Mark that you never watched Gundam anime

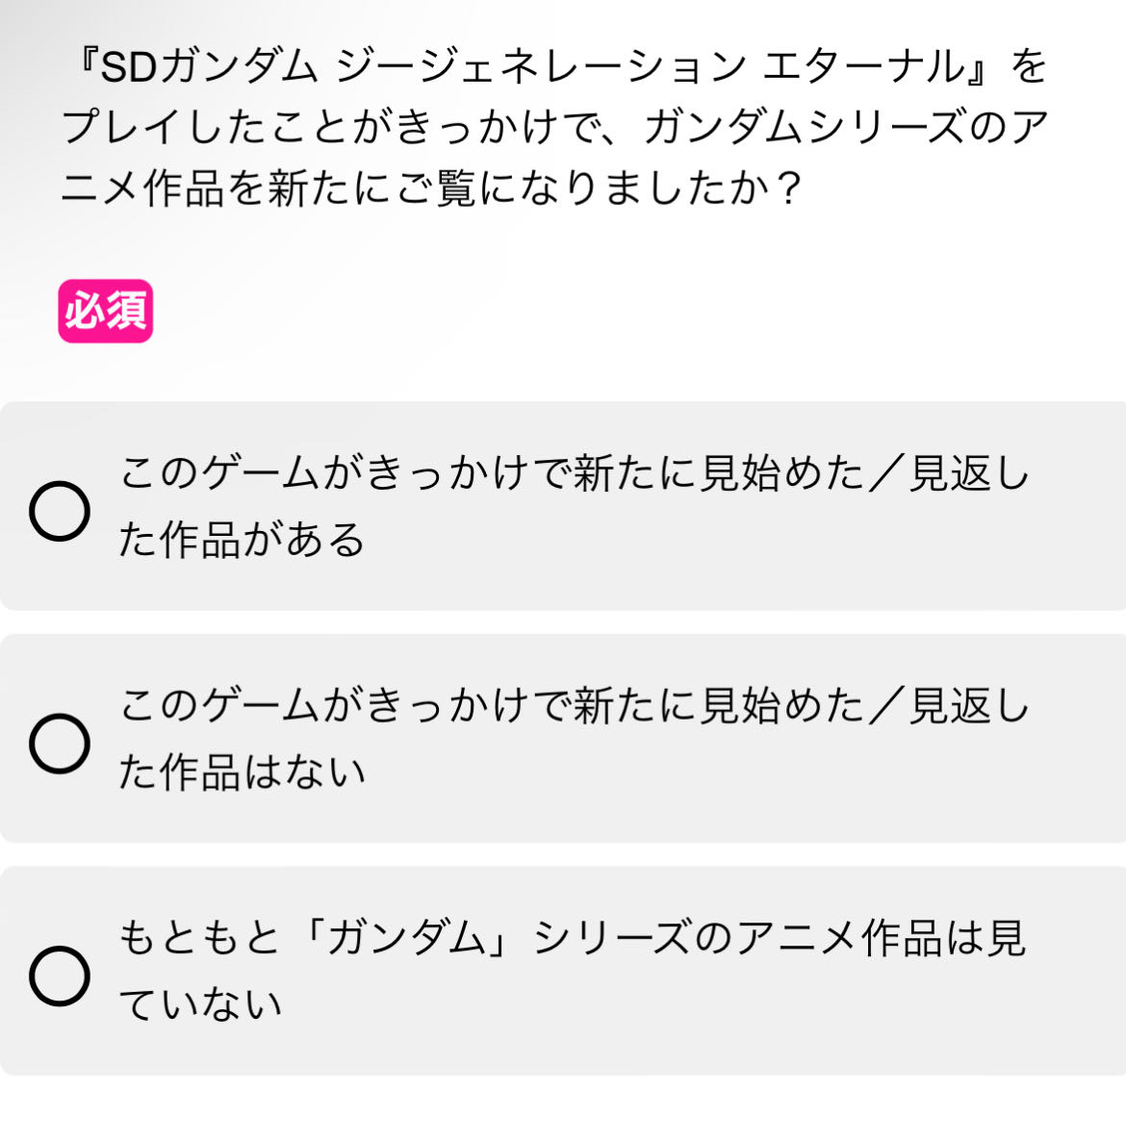(60, 976)
